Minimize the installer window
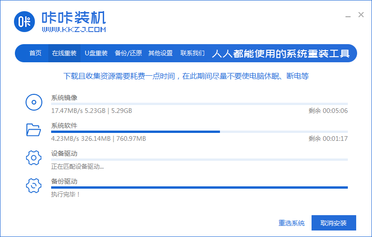Image resolution: width=372 pixels, height=237 pixels. pyautogui.click(x=347, y=15)
